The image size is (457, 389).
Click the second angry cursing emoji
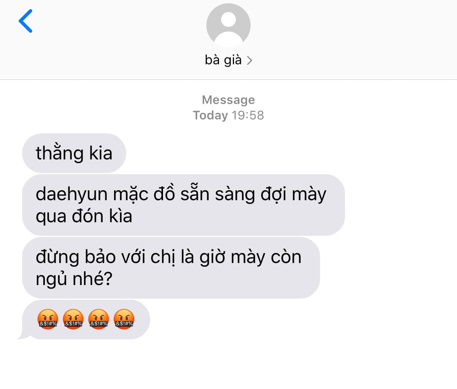(73, 319)
